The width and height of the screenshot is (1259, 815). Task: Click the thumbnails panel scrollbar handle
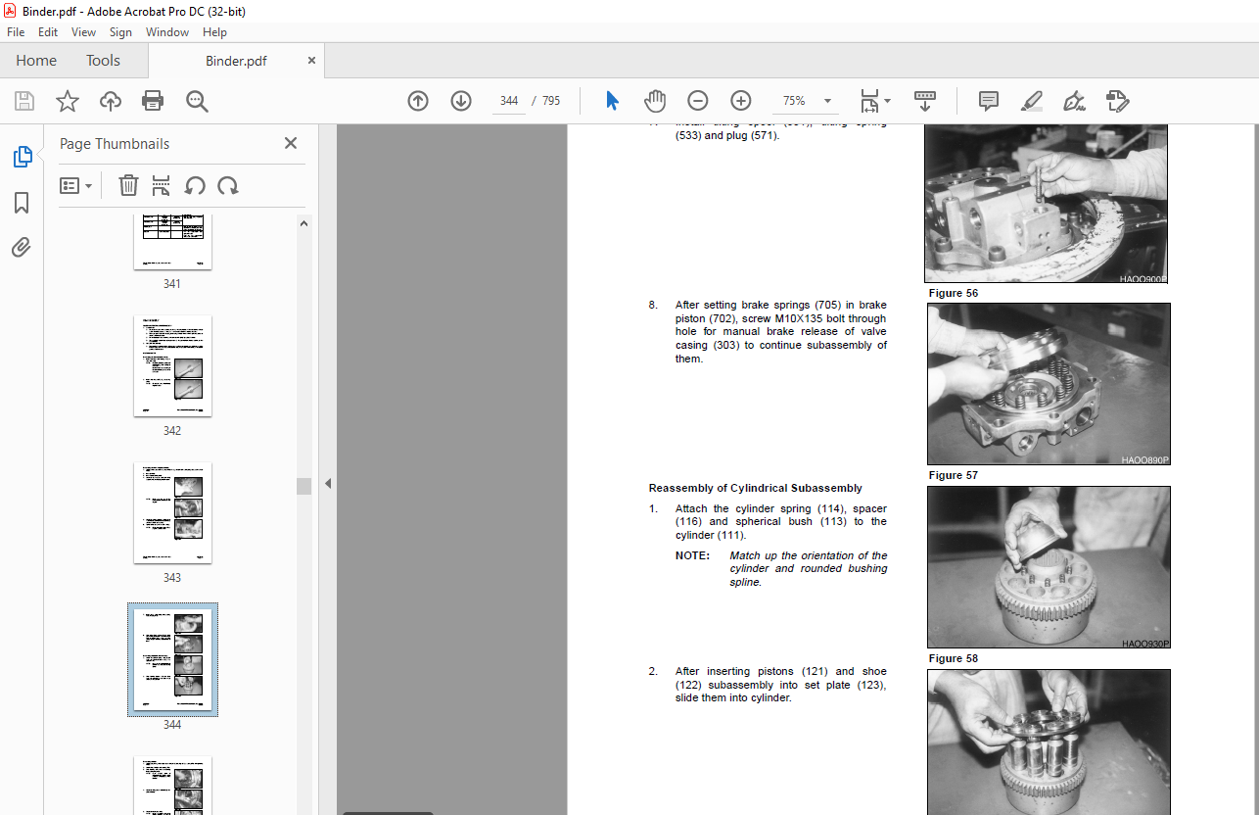303,486
